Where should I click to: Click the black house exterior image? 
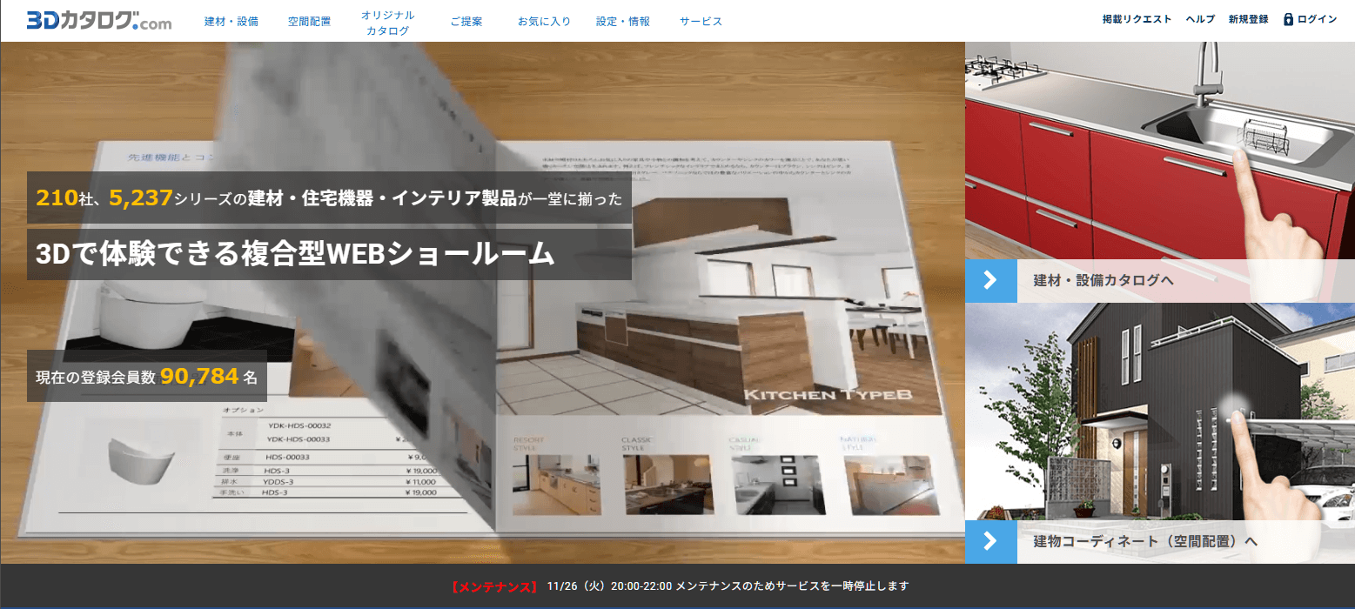click(x=1159, y=409)
